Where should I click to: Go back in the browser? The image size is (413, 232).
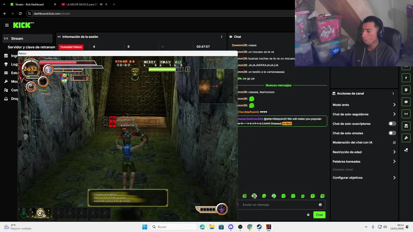pyautogui.click(x=5, y=14)
